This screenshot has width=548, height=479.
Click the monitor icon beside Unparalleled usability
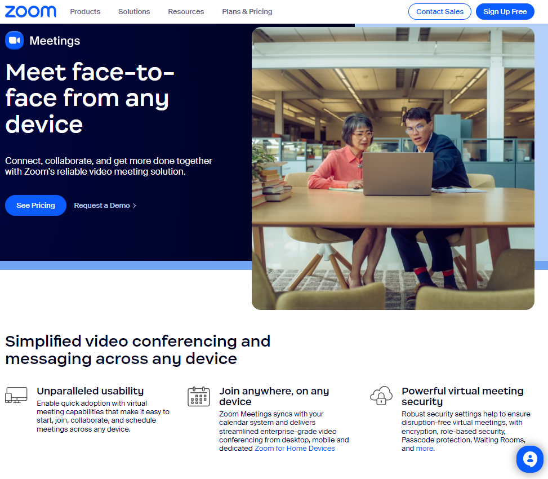pyautogui.click(x=16, y=396)
